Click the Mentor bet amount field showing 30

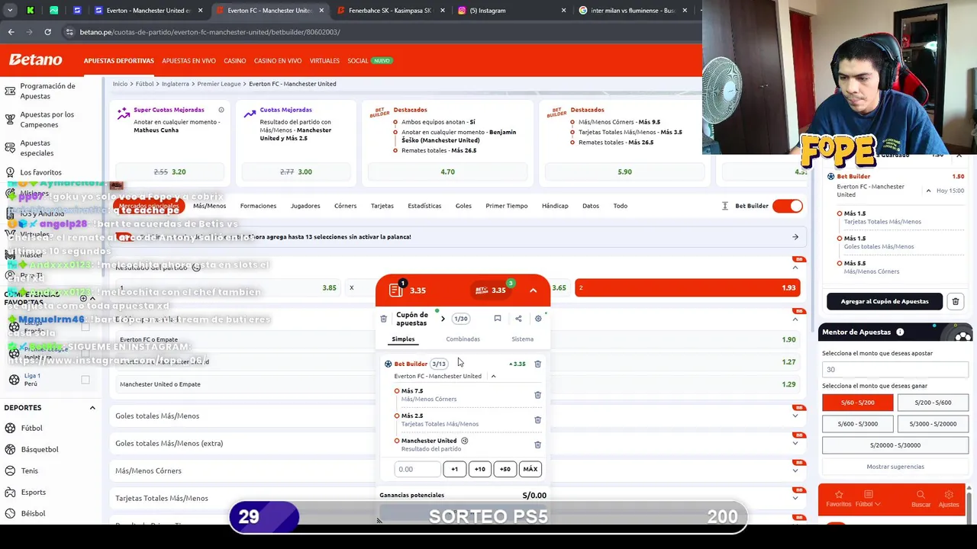[895, 370]
